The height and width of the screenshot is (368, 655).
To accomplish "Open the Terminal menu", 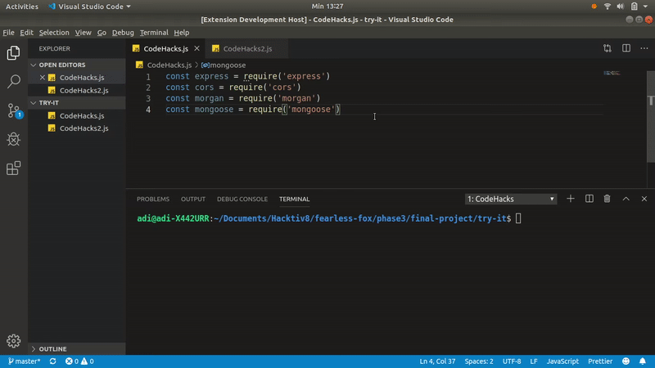I will click(x=154, y=33).
